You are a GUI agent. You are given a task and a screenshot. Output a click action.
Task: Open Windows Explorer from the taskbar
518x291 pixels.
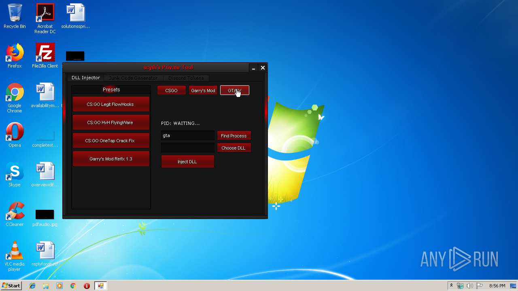pyautogui.click(x=46, y=286)
